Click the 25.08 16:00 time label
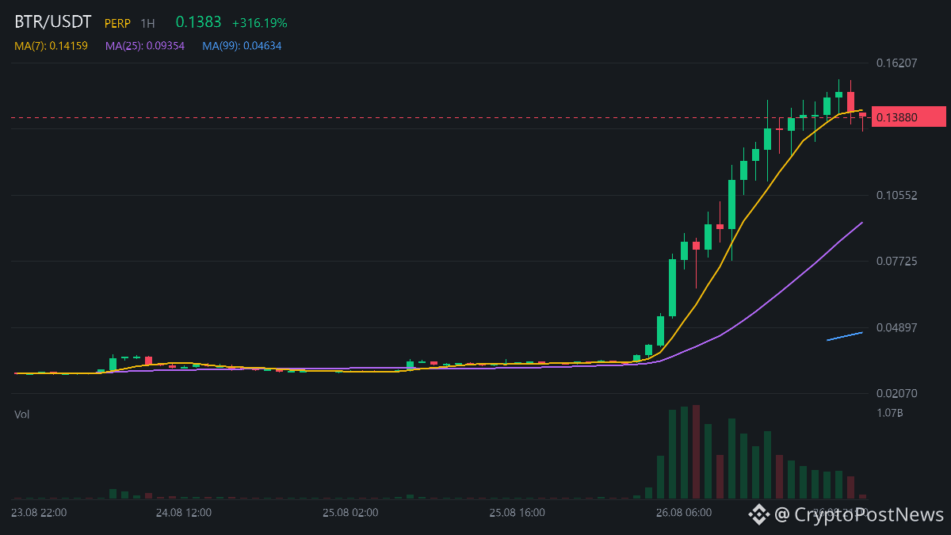Screen dimensions: 951x535 click(517, 513)
